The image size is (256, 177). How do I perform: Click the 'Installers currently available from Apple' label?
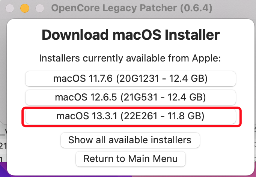tap(130, 59)
